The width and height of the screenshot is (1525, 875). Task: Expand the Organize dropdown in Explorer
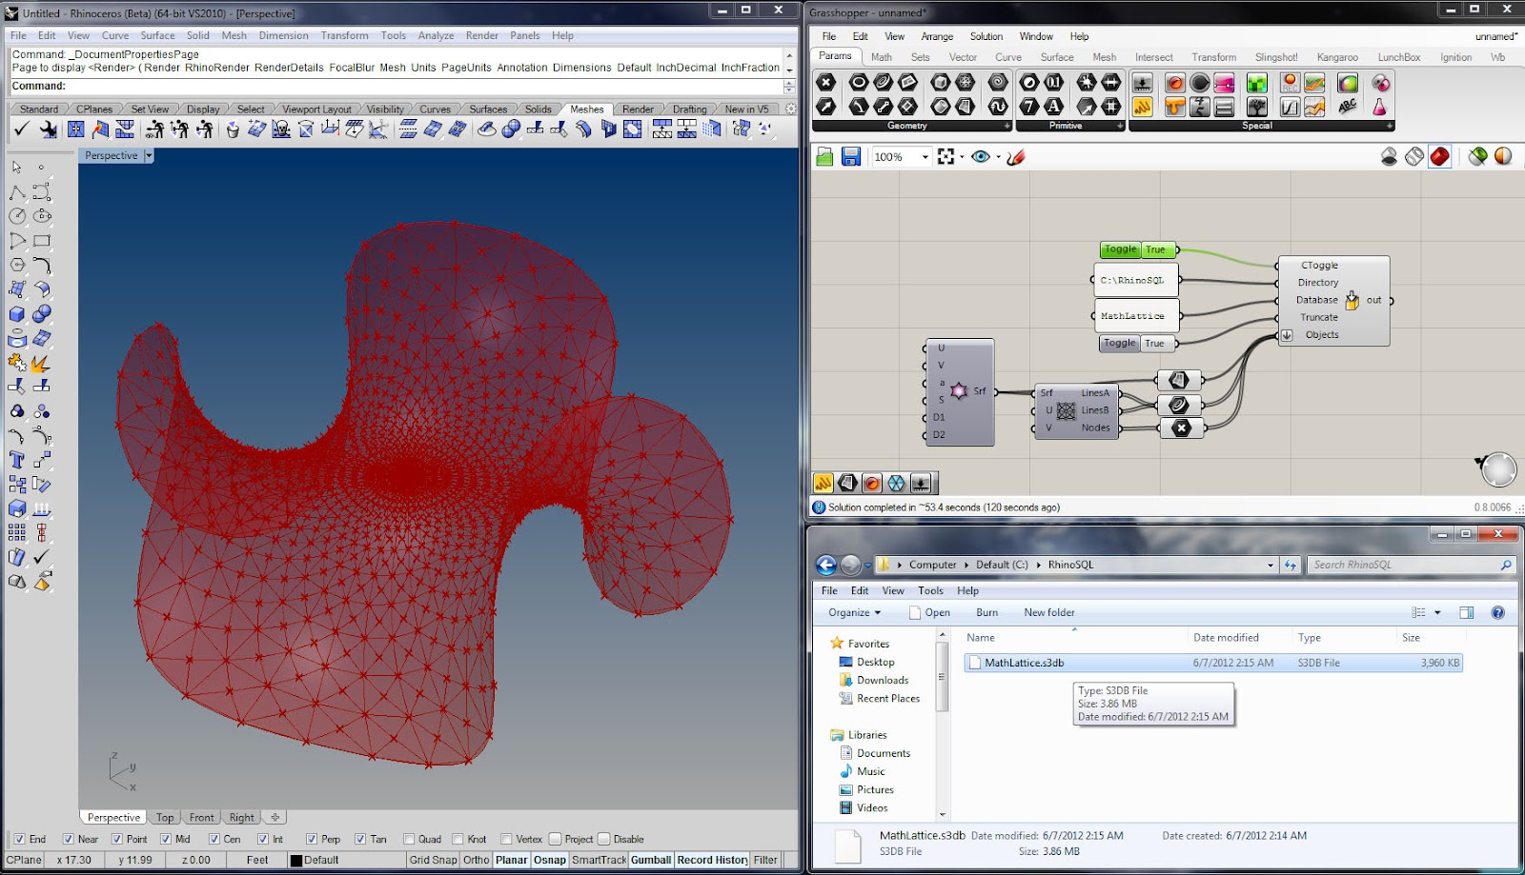coord(854,613)
